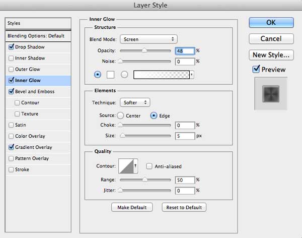Select the gradient radio button
302x238 pixels.
(124, 74)
